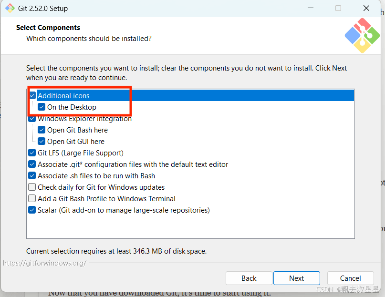The width and height of the screenshot is (385, 297).
Task: Click the Associate .sh files label
Action: click(x=96, y=176)
